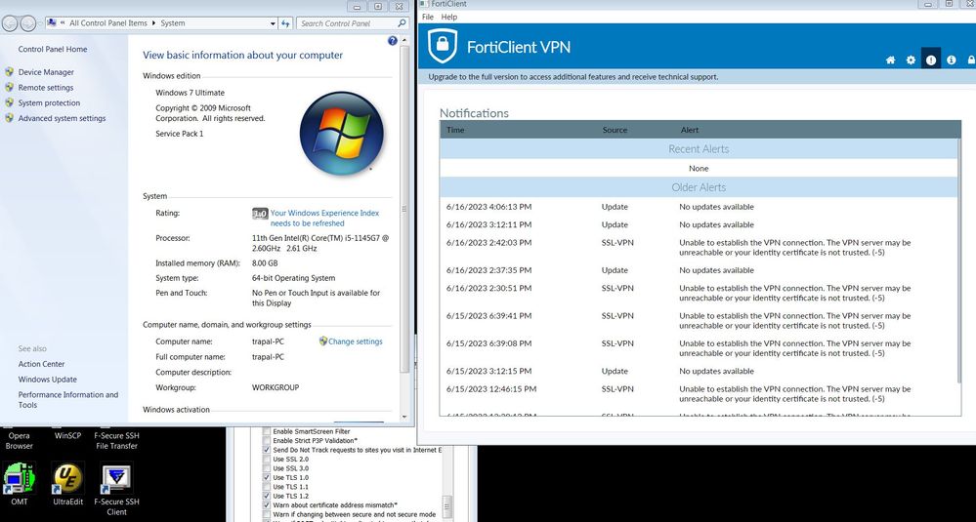The height and width of the screenshot is (522, 976).
Task: Go back in the Control Panel window
Action: (10, 23)
